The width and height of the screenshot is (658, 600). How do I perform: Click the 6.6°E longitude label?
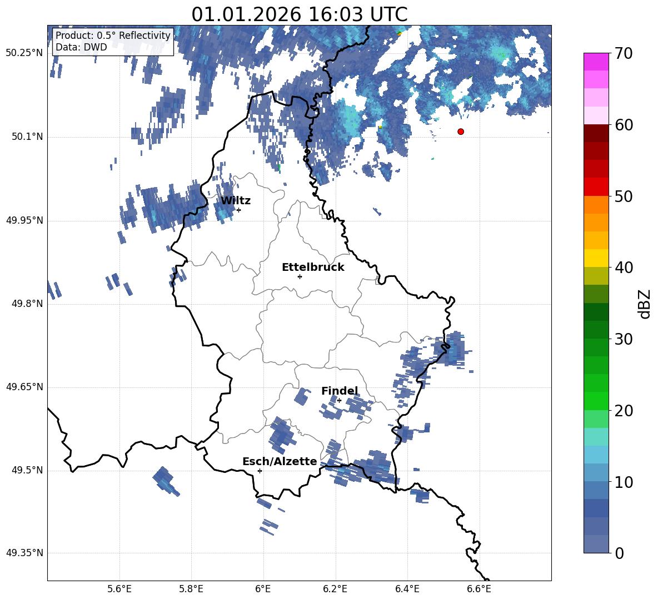click(x=479, y=589)
